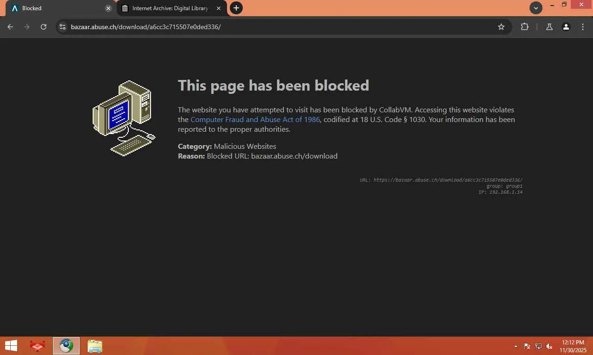Bookmark this page with the star icon
593x355 pixels.
(501, 27)
